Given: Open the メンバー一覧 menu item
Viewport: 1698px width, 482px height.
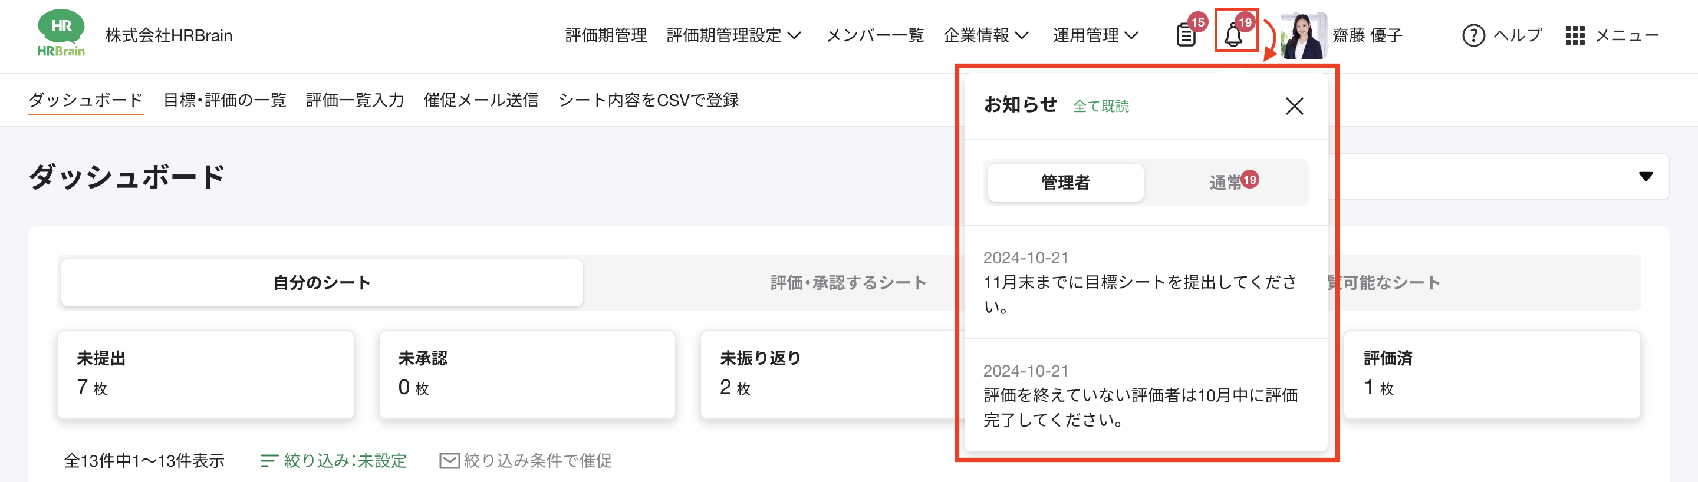Looking at the screenshot, I should pyautogui.click(x=875, y=35).
